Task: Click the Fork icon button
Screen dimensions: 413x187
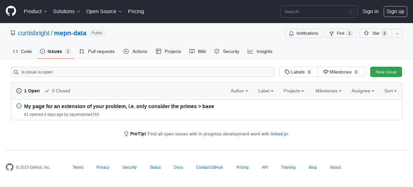Action: pyautogui.click(x=332, y=33)
